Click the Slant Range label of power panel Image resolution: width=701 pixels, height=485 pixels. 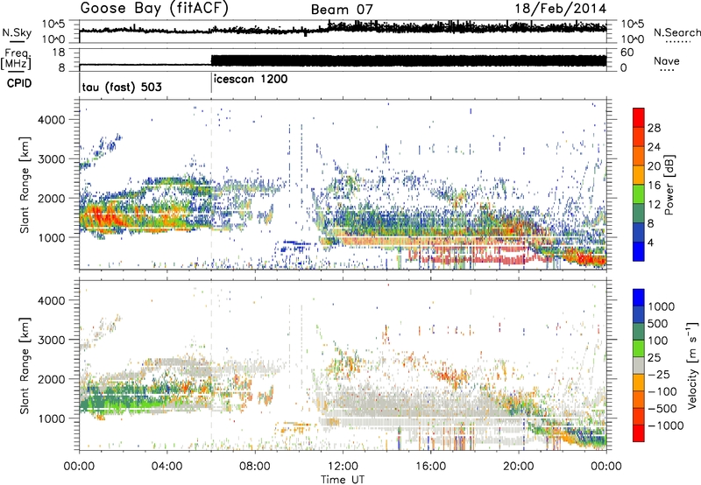click(25, 185)
